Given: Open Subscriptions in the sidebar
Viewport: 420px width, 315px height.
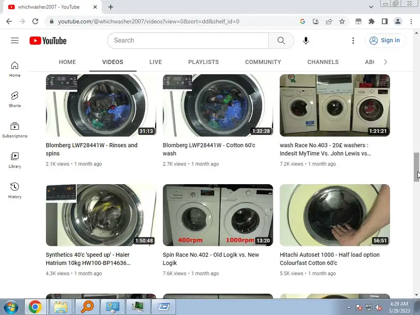Looking at the screenshot, I should click(x=15, y=130).
